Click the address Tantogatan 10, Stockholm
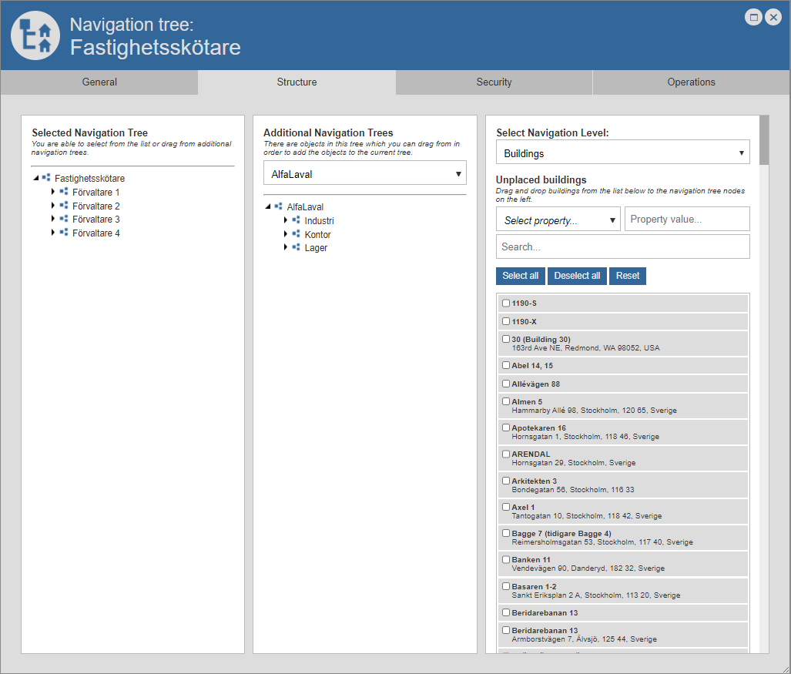Viewport: 791px width, 674px height. 587,515
